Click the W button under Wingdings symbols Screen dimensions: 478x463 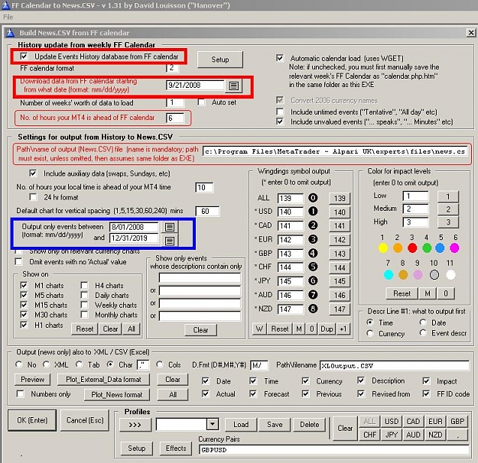(x=259, y=329)
